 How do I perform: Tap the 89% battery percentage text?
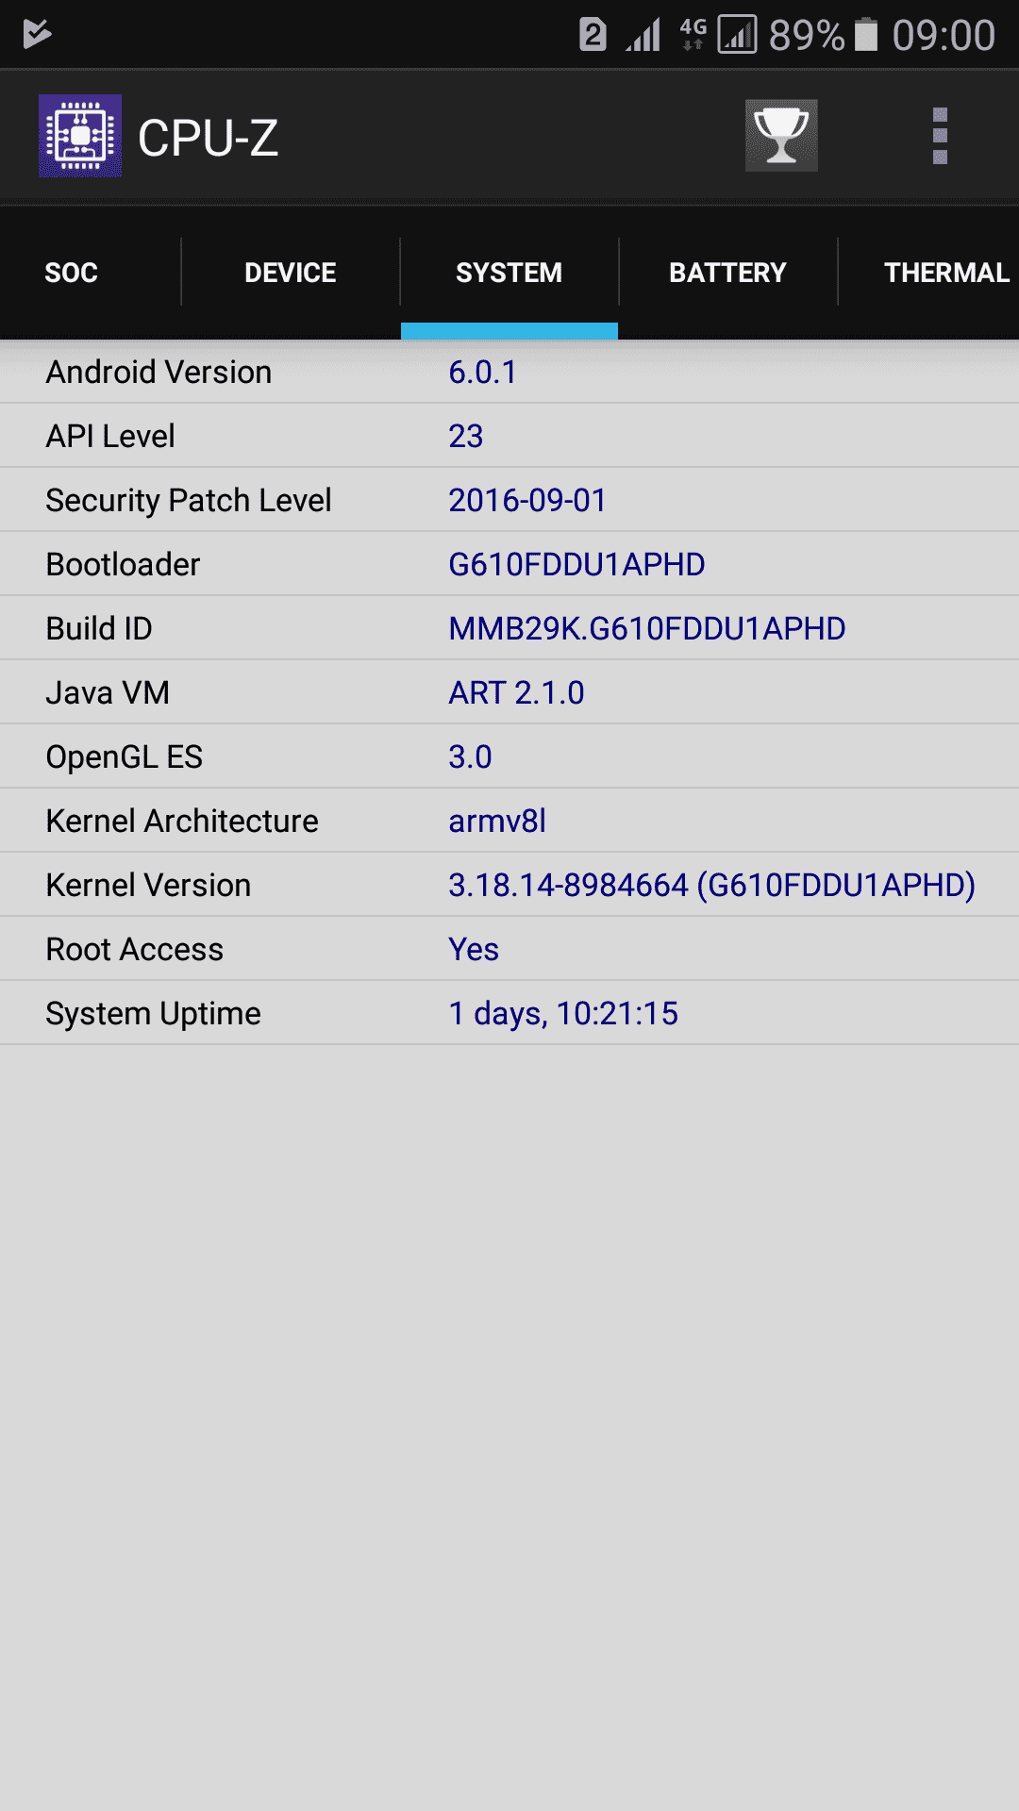pos(807,36)
